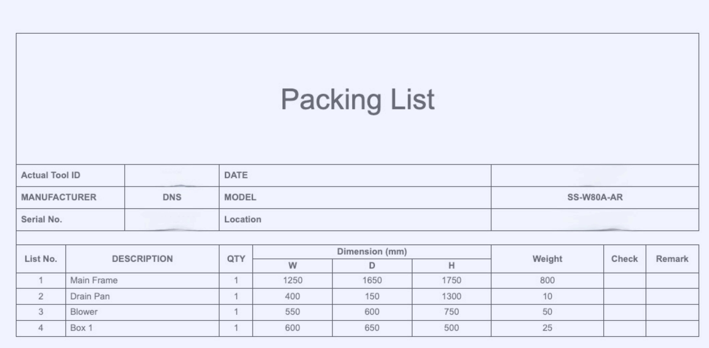
Task: Click the SS-W80A-AR model value
Action: 595,197
